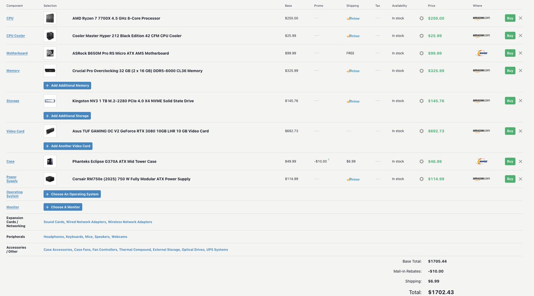Open the Memory component link
The height and width of the screenshot is (296, 534).
(13, 71)
